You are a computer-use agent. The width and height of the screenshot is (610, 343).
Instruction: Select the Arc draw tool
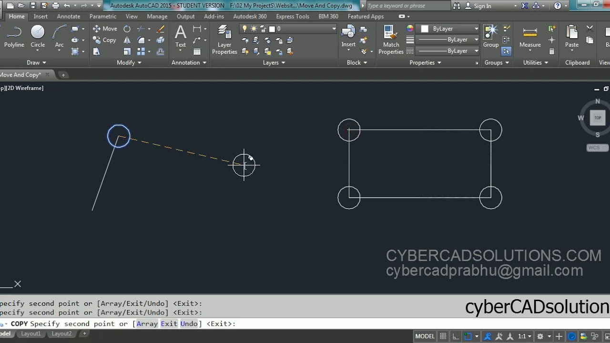pos(59,37)
